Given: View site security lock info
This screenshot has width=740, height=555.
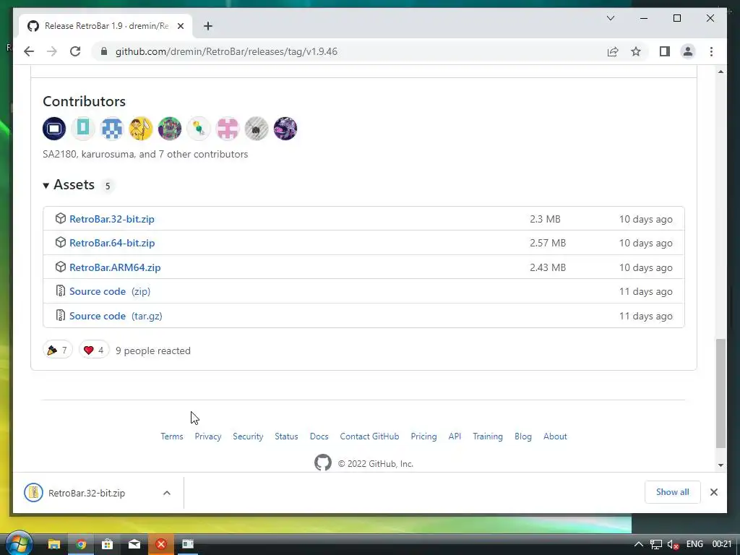Looking at the screenshot, I should [104, 51].
